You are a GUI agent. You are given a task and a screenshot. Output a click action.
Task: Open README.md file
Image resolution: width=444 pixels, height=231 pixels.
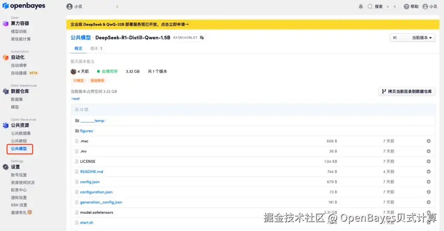(x=91, y=172)
